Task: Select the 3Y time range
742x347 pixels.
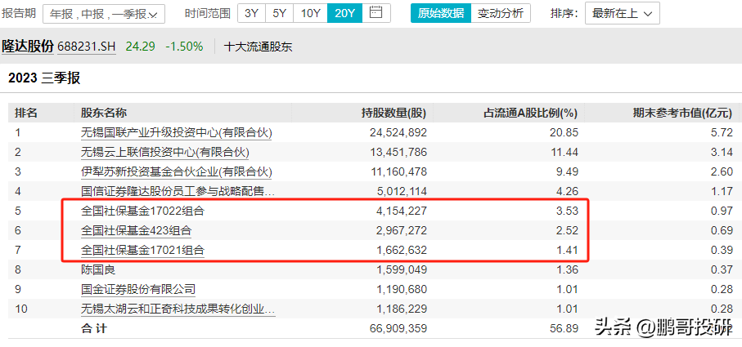Action: (251, 13)
